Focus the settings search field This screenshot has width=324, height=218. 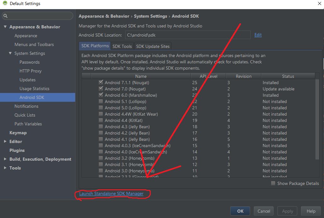coord(38,16)
